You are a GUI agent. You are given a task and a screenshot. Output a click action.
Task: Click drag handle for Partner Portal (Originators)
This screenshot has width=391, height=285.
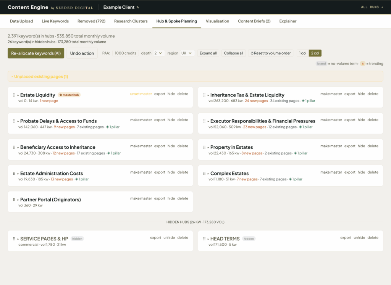coord(14,200)
